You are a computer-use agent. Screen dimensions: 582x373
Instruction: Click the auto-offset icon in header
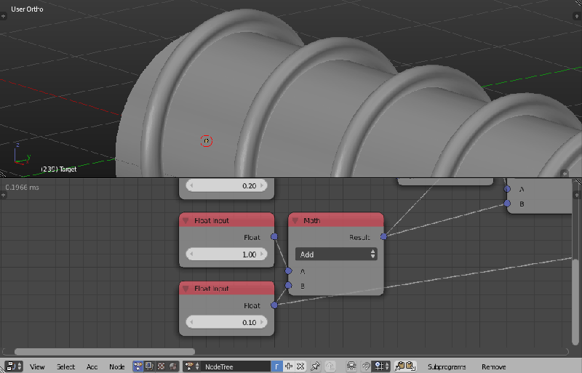tap(351, 366)
